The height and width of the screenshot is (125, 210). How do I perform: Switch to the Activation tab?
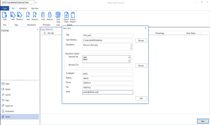23,8
